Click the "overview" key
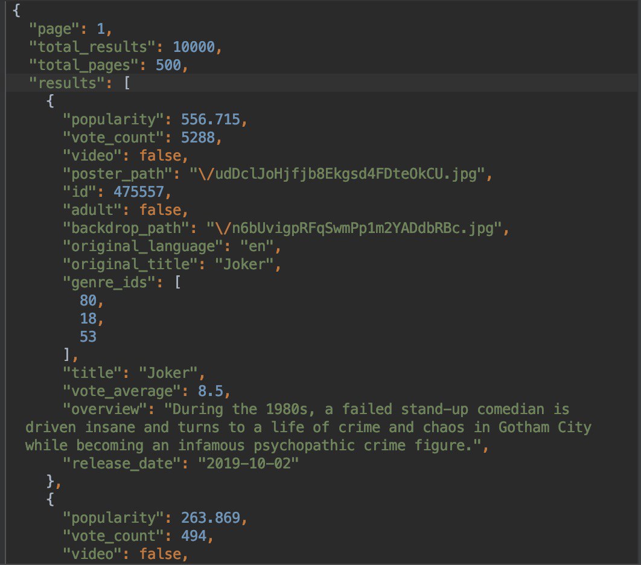Viewport: 641px width, 565px height. pyautogui.click(x=104, y=409)
